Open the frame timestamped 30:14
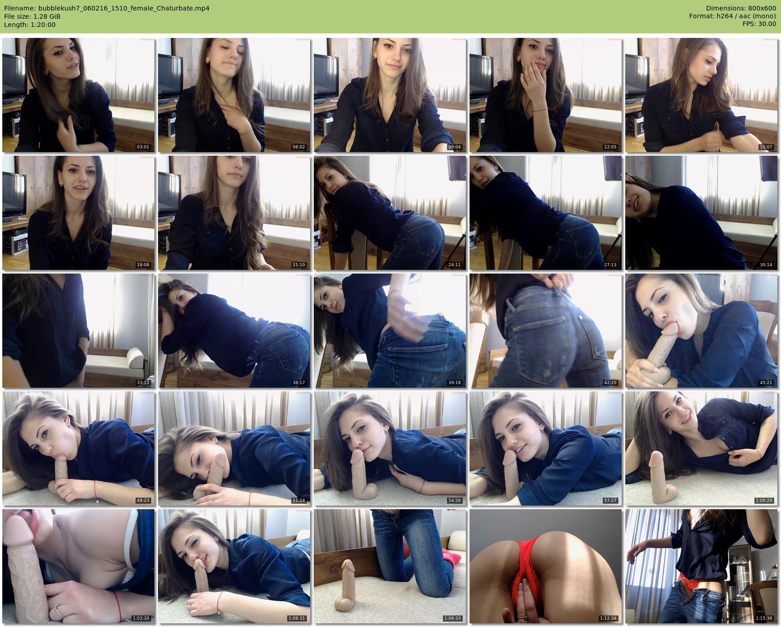Viewport: 781px width, 627px height. (x=702, y=213)
